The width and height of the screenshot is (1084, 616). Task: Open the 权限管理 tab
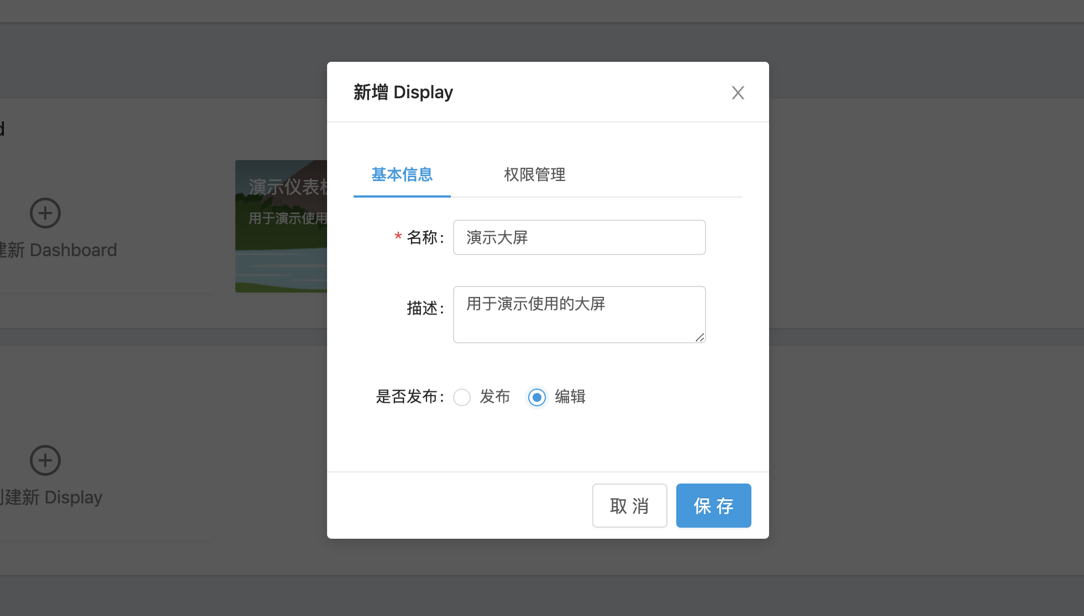(534, 174)
